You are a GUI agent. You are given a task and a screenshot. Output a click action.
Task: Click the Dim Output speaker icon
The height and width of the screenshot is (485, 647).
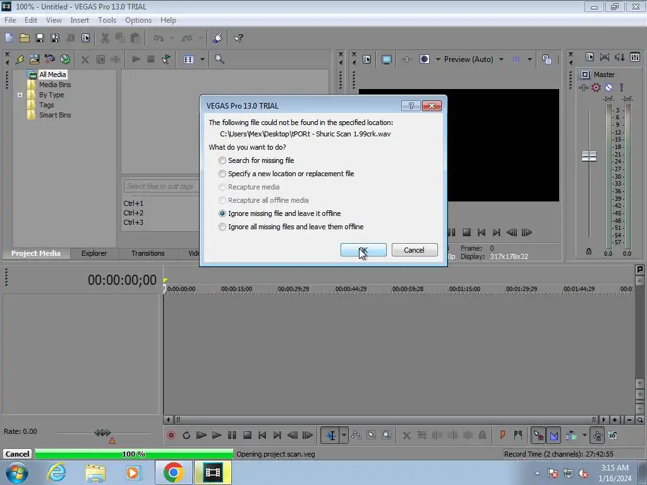620,57
